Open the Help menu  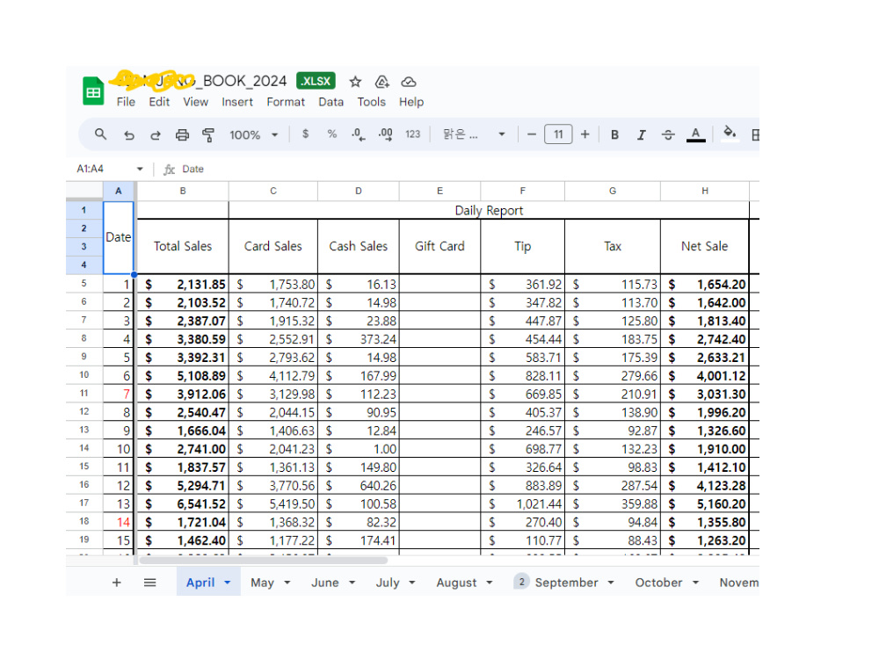(x=410, y=102)
